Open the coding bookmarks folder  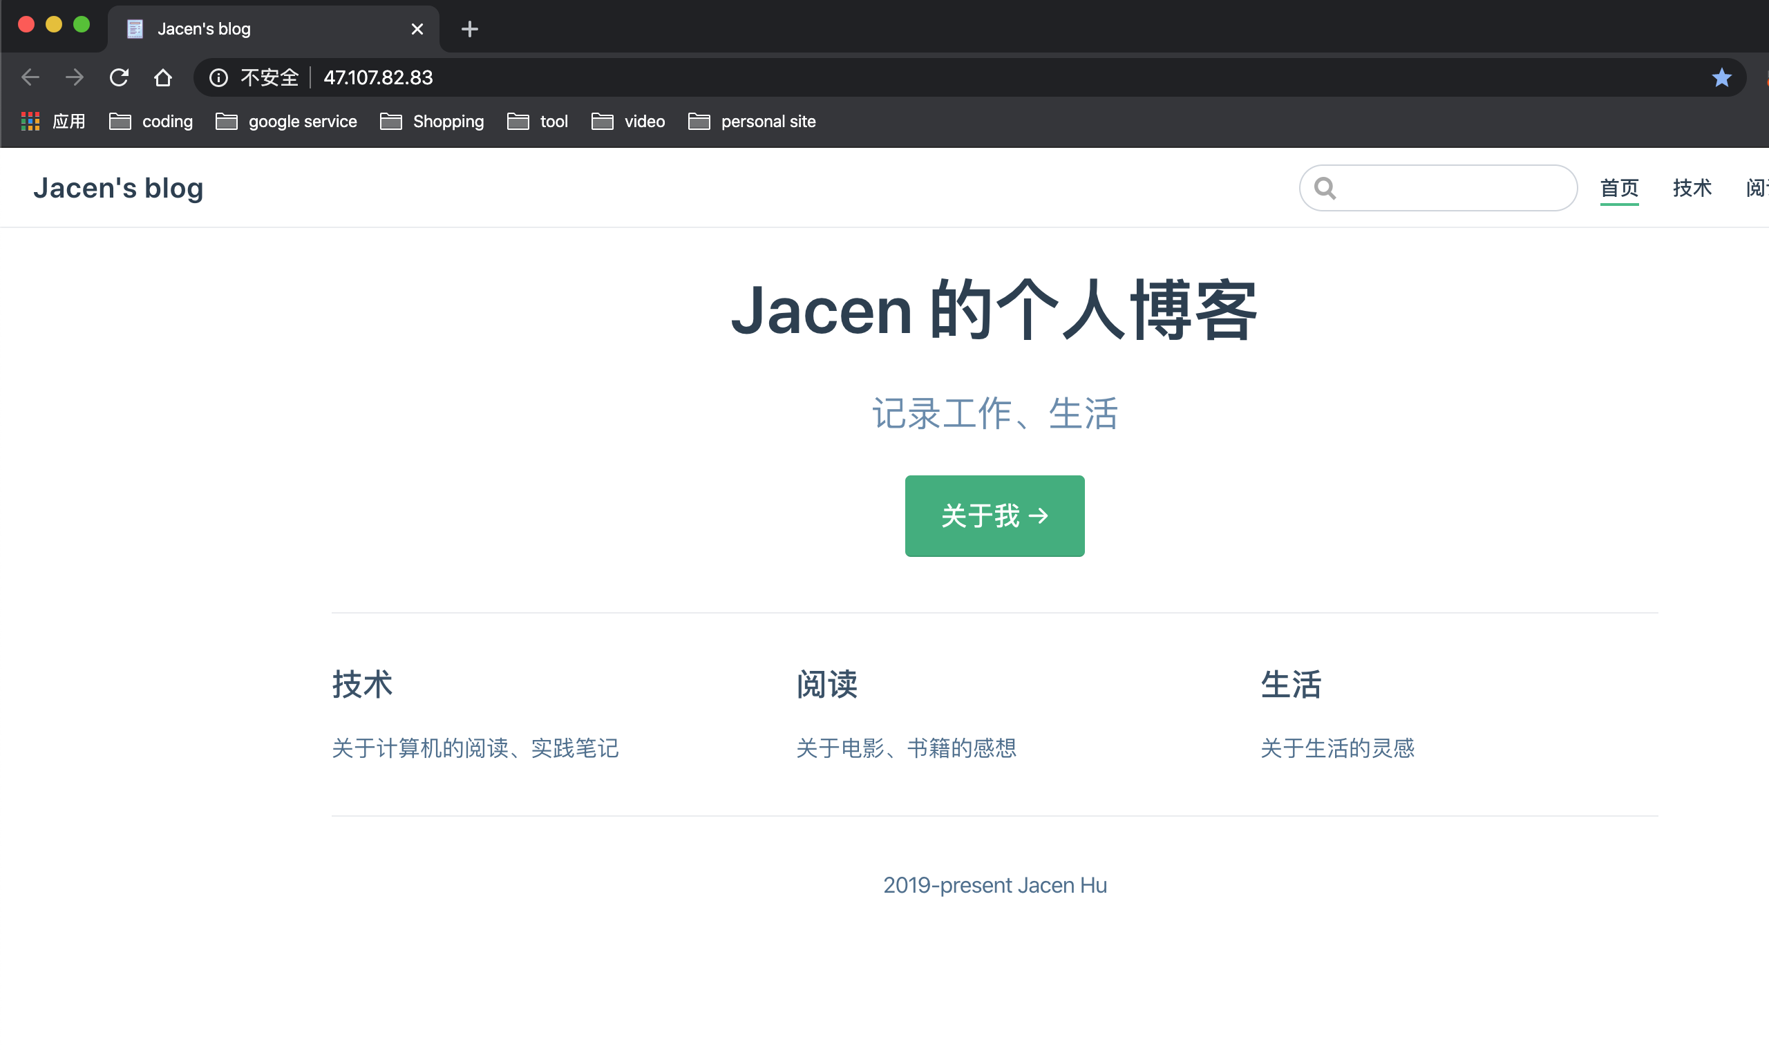(151, 121)
